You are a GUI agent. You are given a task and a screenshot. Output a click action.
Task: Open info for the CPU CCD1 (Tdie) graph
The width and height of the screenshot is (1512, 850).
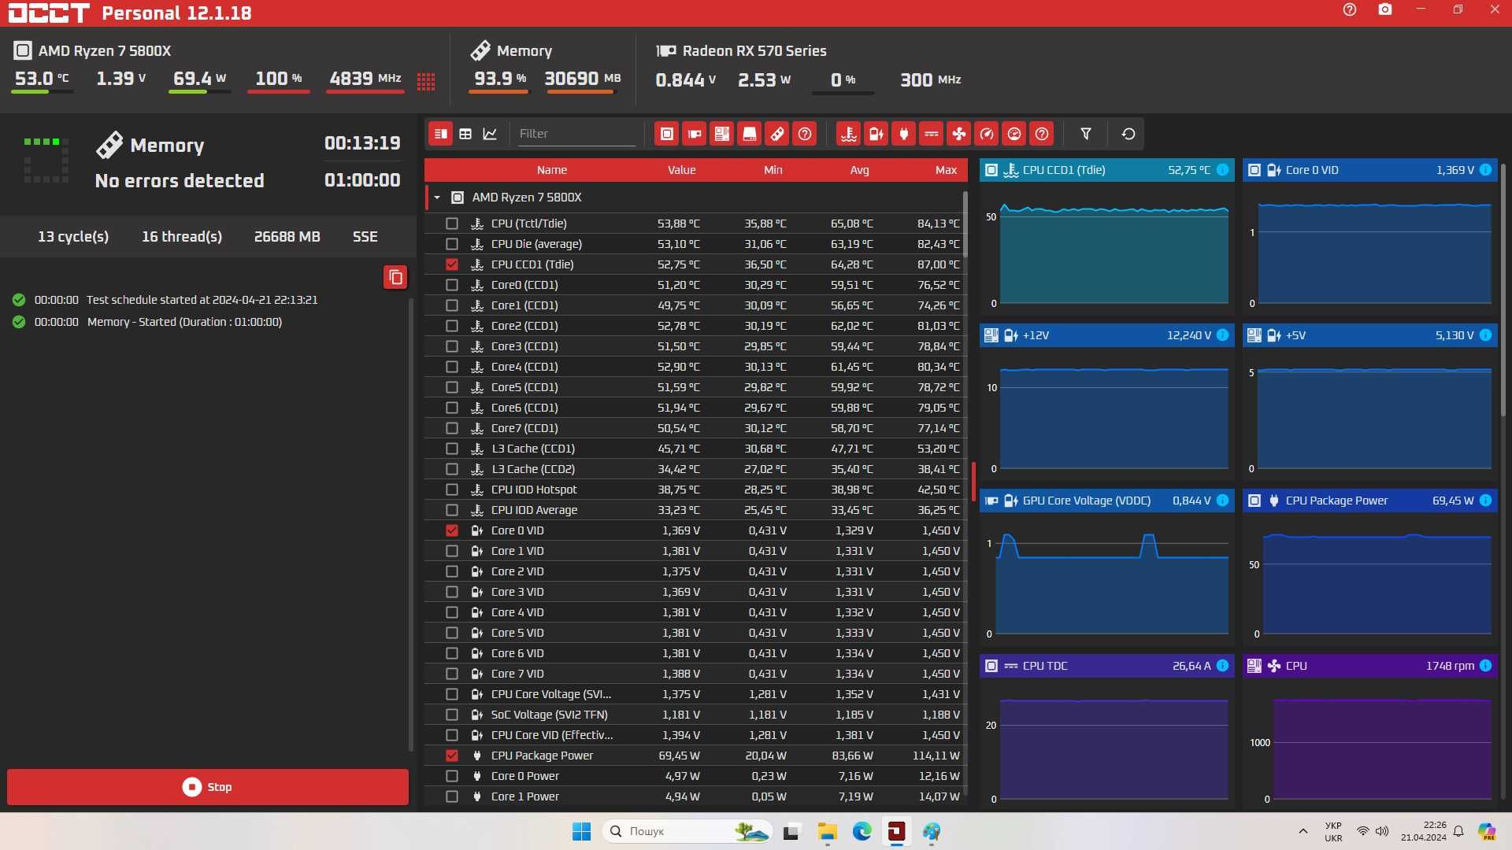(1222, 170)
